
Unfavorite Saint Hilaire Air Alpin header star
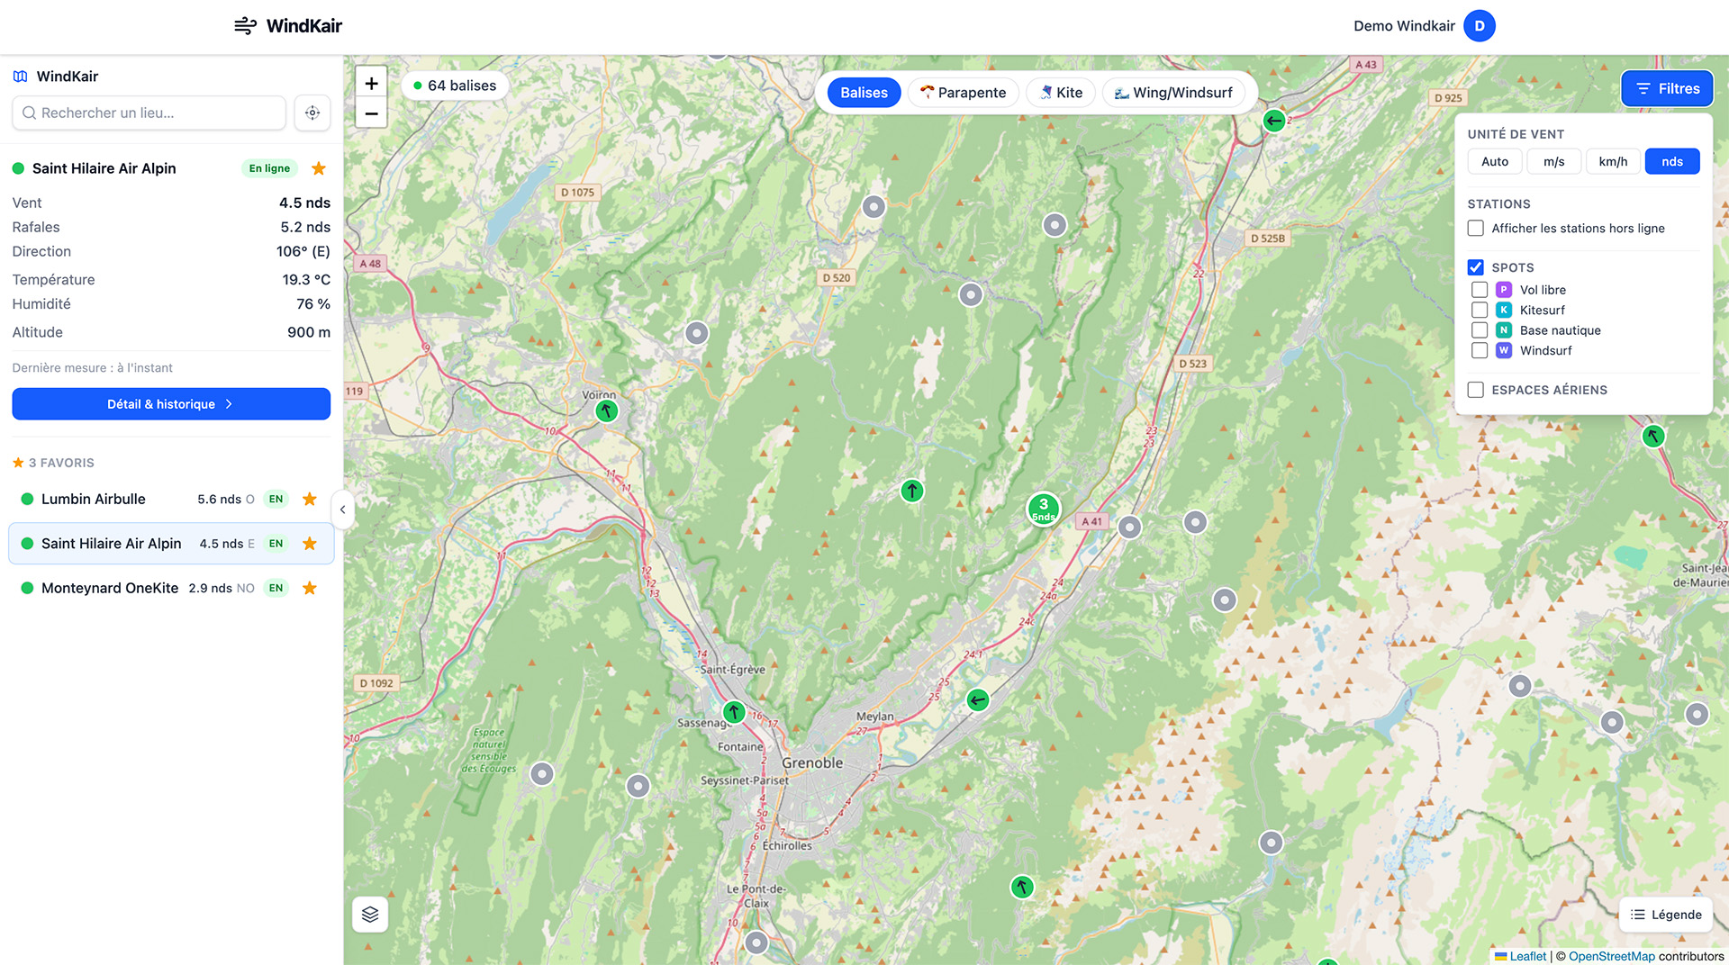(319, 168)
